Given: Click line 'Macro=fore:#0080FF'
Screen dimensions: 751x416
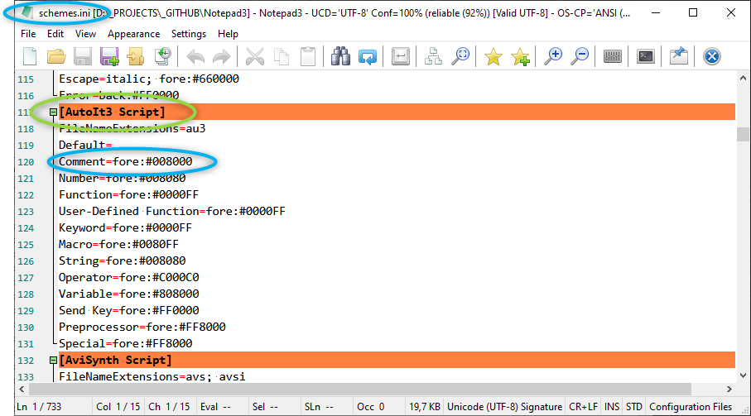Looking at the screenshot, I should tap(118, 244).
